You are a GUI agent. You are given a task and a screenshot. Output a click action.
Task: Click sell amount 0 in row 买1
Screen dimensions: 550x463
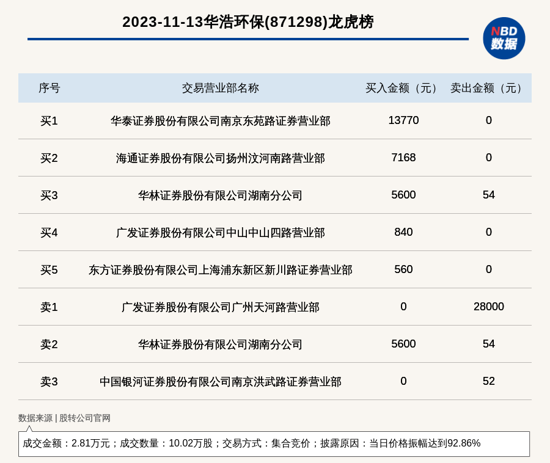[489, 120]
